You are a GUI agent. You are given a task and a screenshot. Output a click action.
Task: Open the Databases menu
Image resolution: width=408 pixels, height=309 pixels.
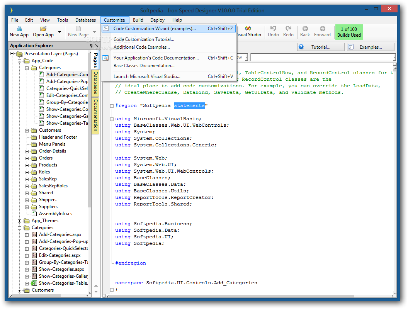coord(86,20)
